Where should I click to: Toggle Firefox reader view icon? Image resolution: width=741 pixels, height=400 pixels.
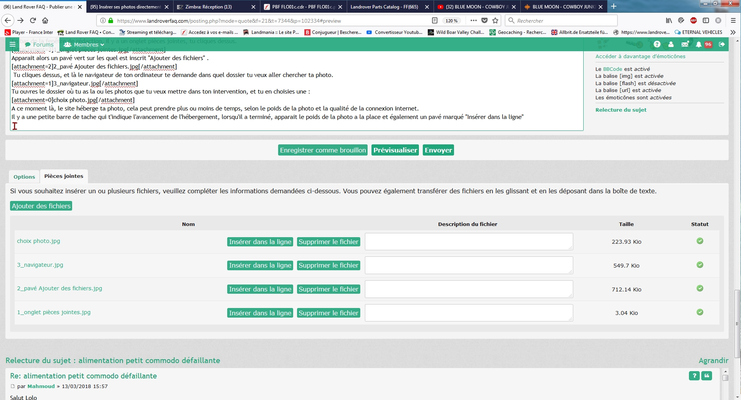435,21
